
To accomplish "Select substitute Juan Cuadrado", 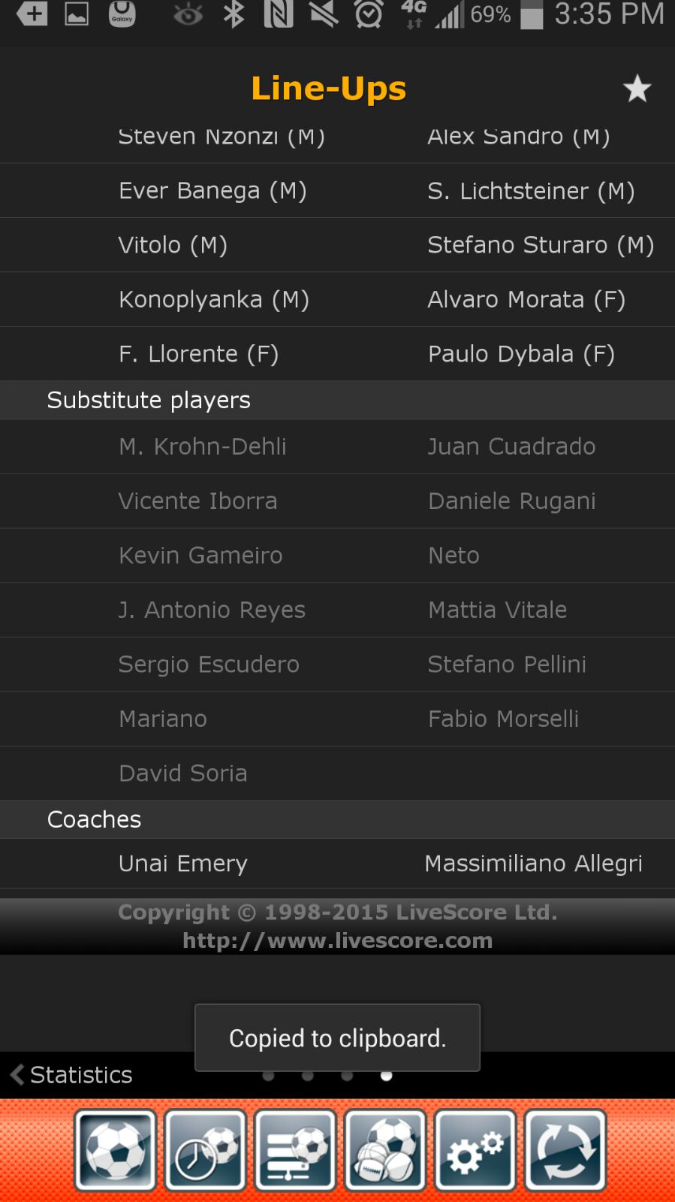I will pyautogui.click(x=511, y=447).
